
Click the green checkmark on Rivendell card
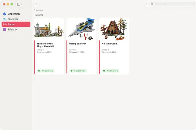click(39, 71)
